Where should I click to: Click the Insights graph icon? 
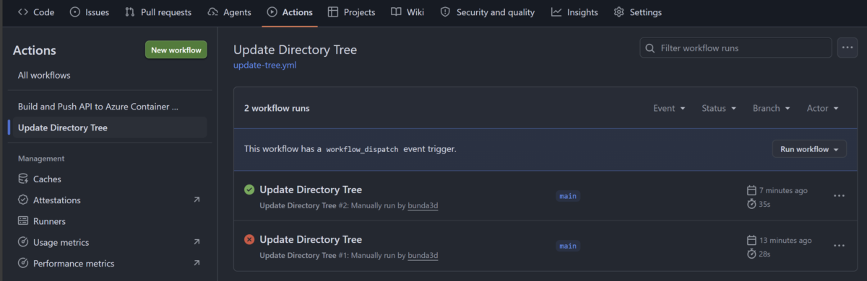click(x=556, y=12)
